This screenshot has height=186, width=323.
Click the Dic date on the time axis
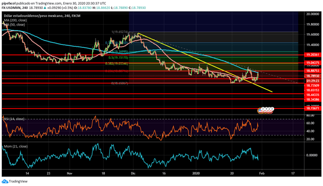point(133,174)
